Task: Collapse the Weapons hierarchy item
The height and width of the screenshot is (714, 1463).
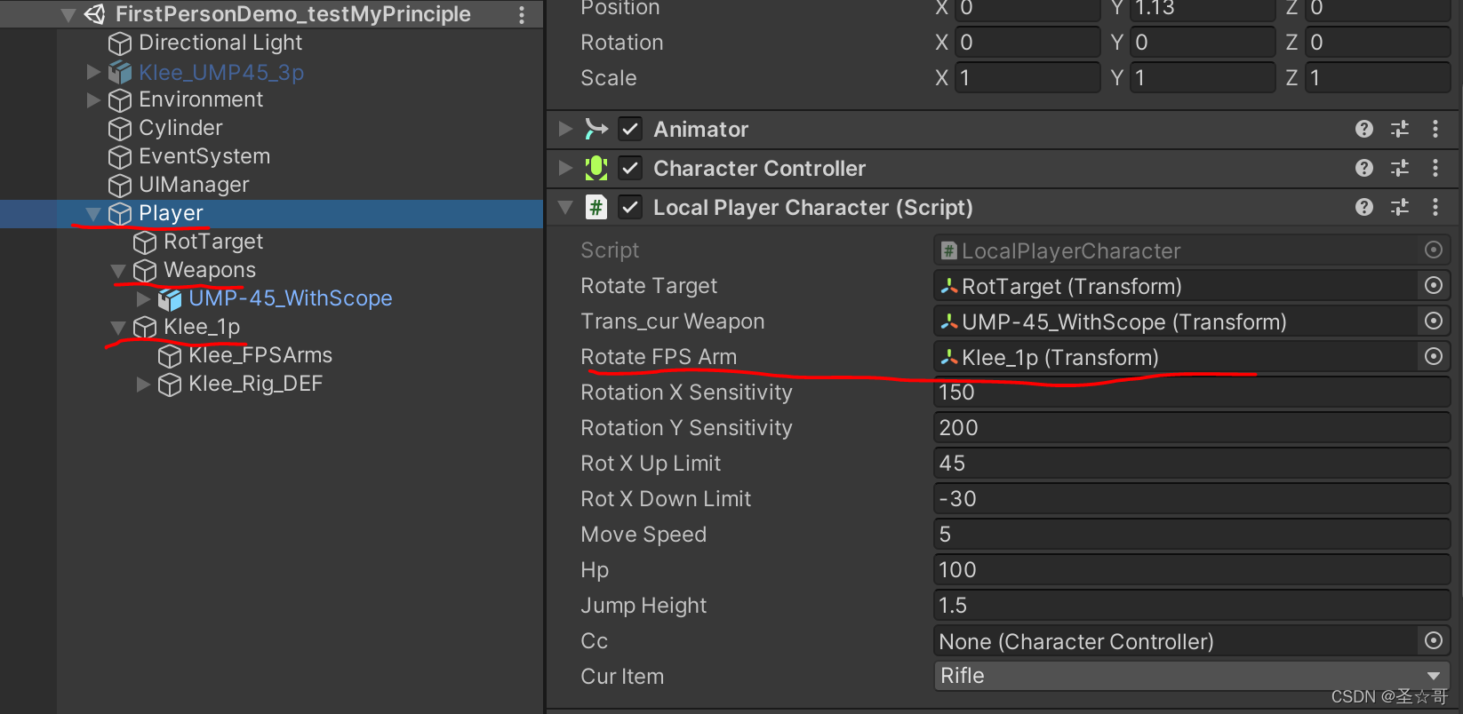Action: [x=118, y=271]
